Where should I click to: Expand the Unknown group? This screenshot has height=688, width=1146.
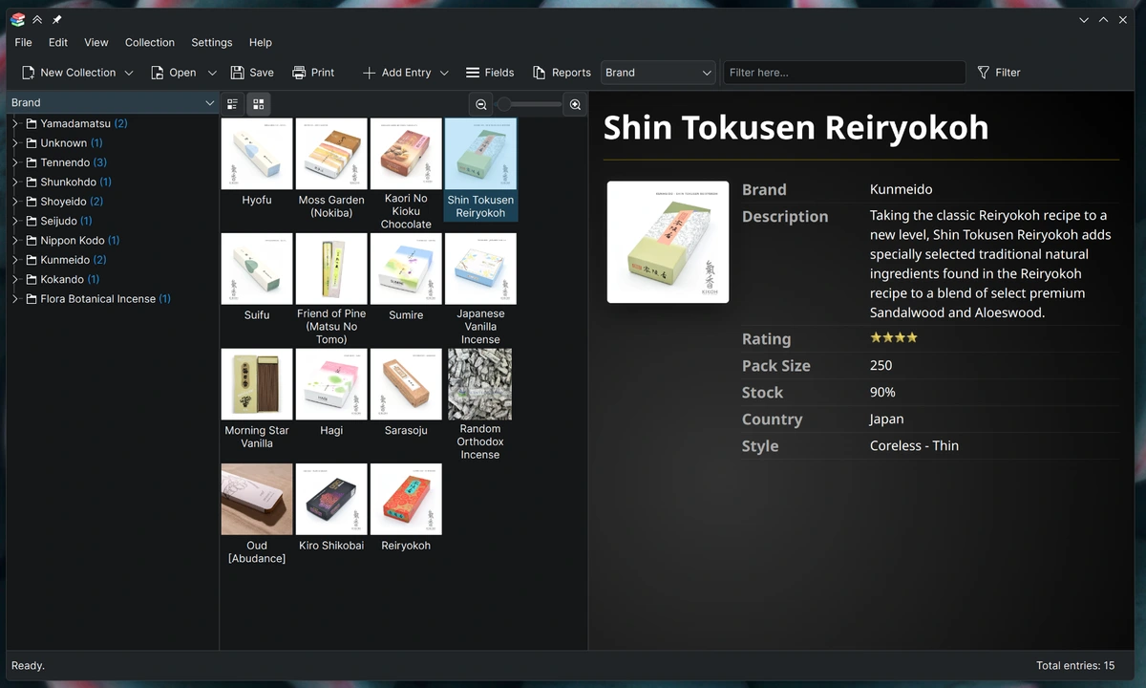pos(15,142)
